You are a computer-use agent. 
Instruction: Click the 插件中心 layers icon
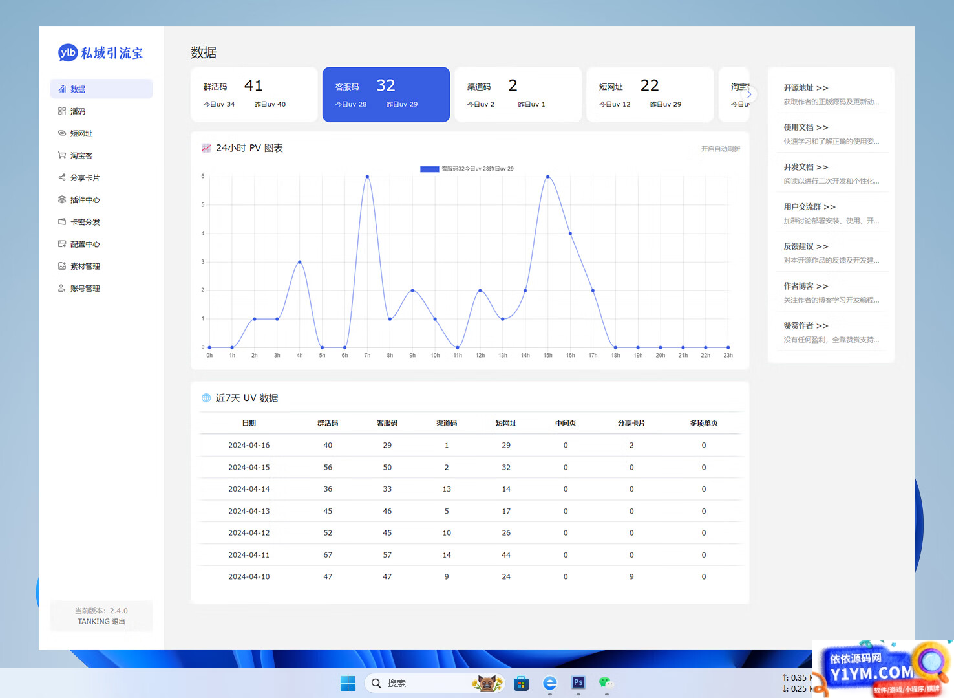point(62,199)
